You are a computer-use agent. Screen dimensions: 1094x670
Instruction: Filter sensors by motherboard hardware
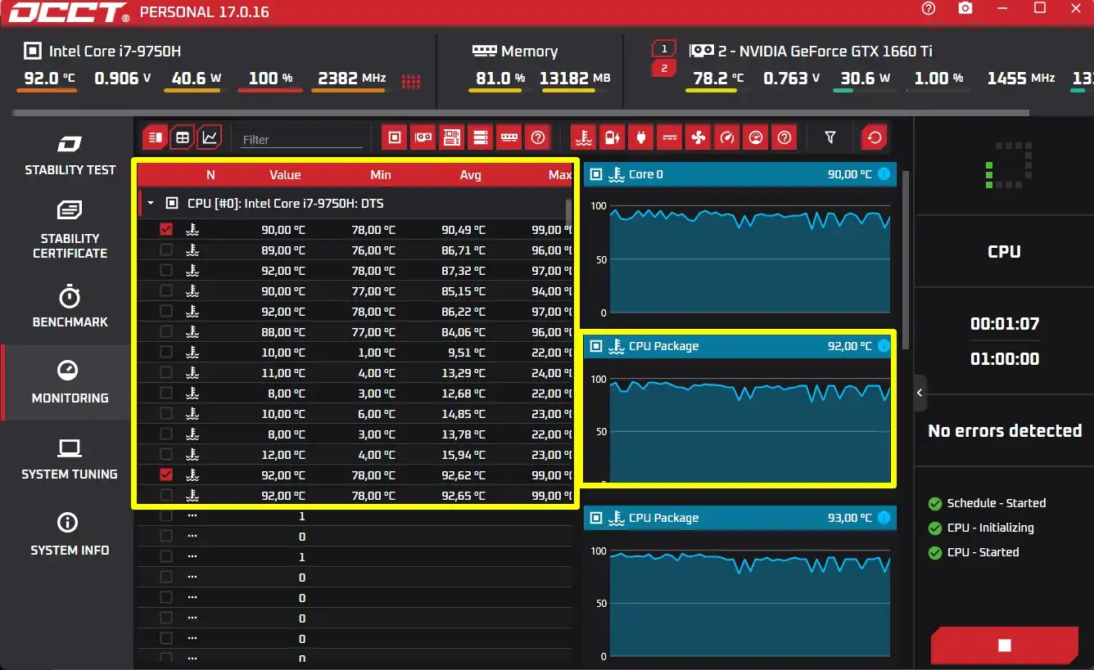(452, 137)
